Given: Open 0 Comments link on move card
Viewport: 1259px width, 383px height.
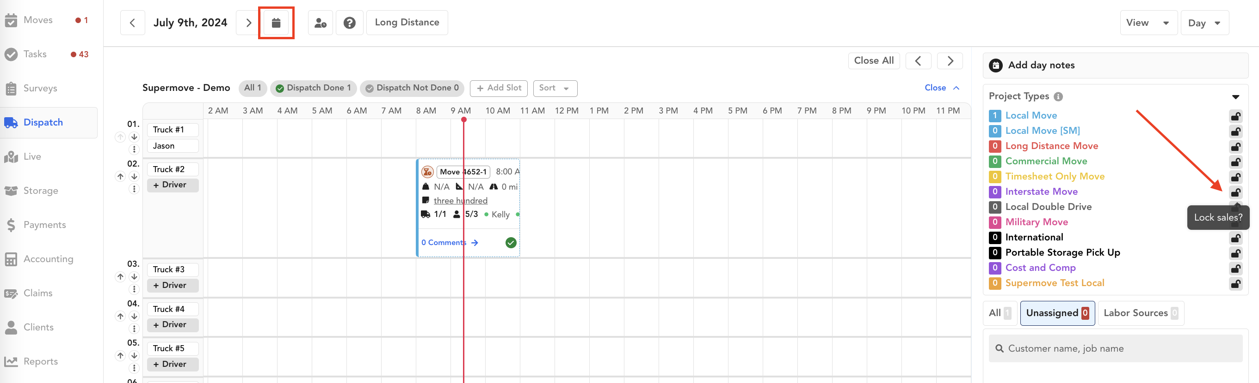Looking at the screenshot, I should (450, 242).
